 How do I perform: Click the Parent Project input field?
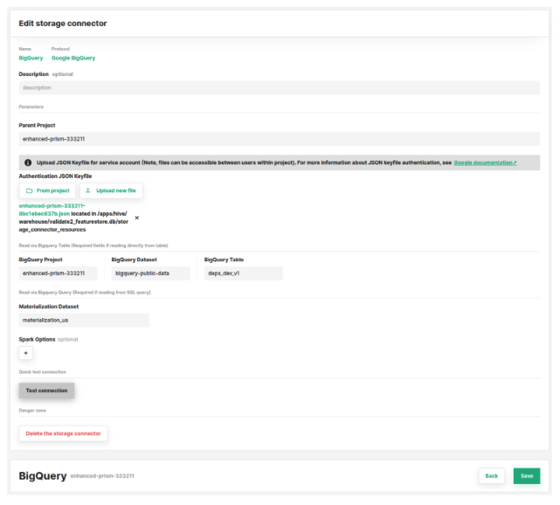click(x=280, y=139)
